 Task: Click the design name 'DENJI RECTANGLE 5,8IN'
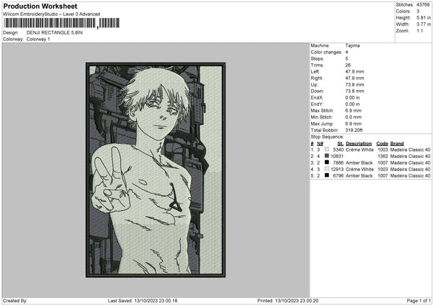tap(54, 32)
